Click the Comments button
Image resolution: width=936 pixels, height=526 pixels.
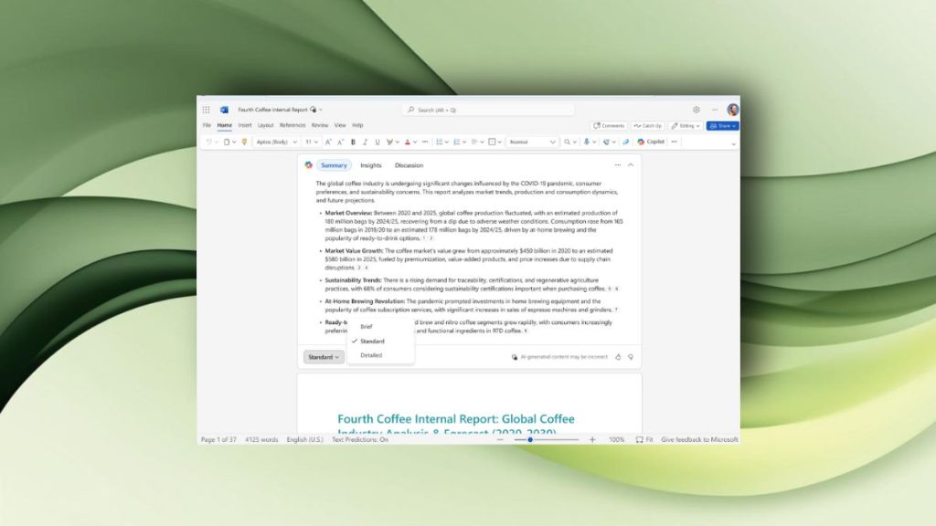coord(609,126)
